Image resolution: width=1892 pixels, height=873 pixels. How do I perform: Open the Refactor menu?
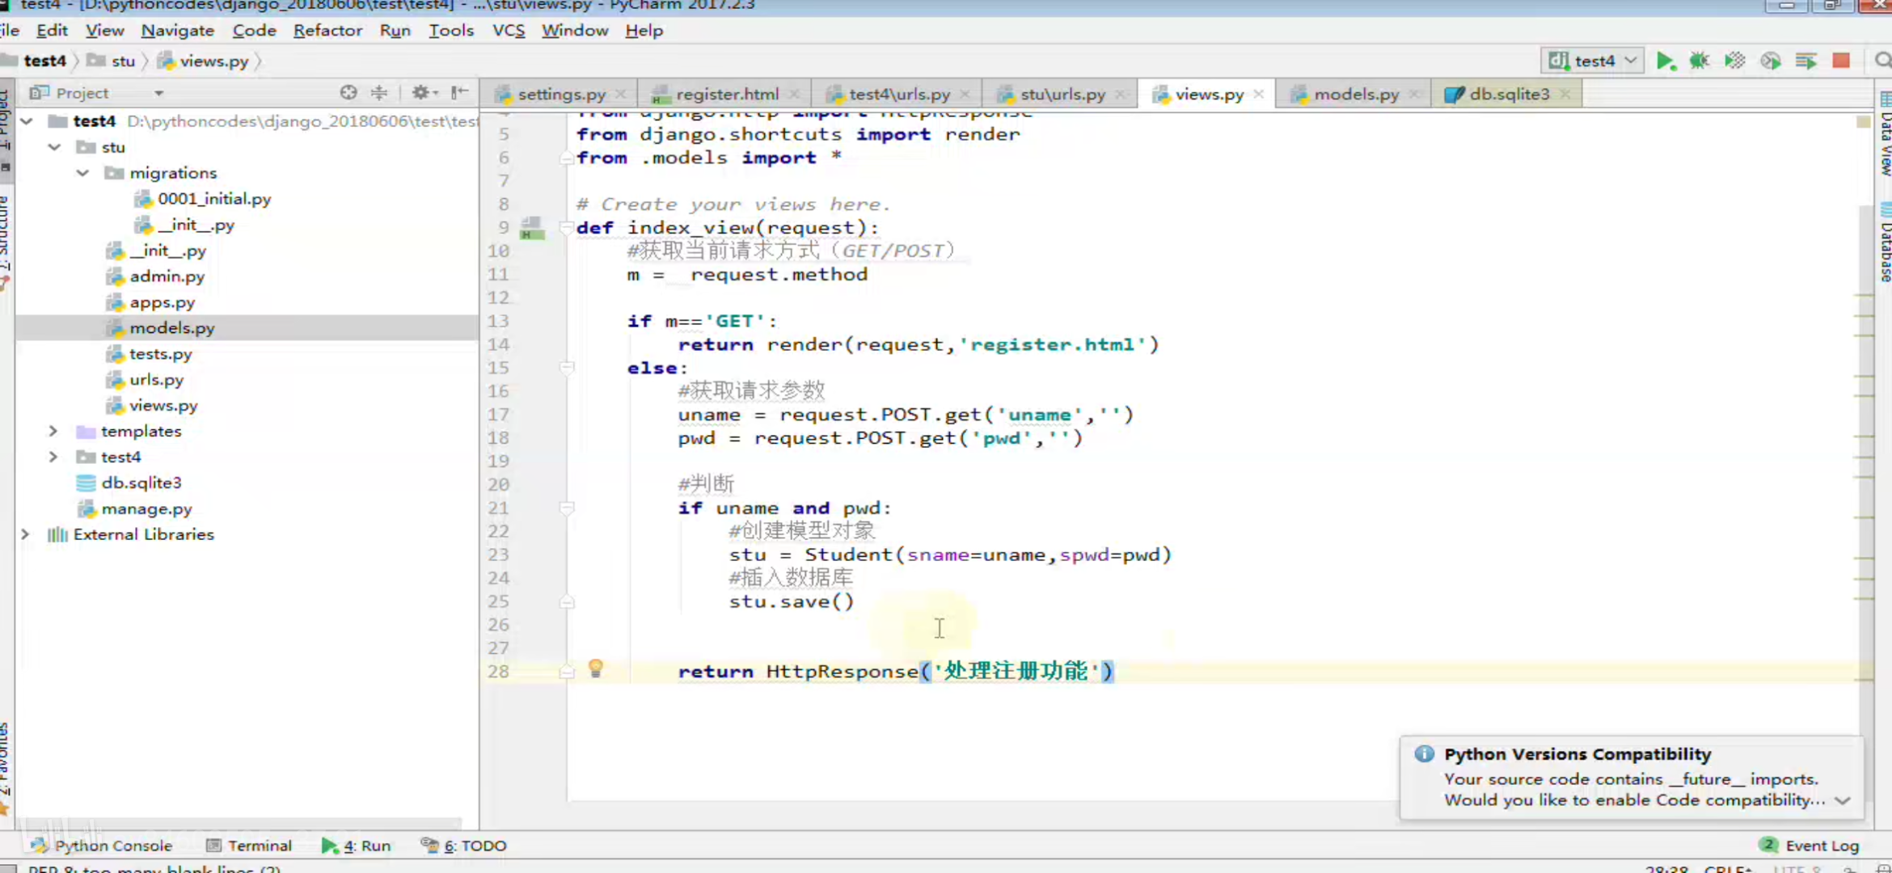click(x=327, y=30)
